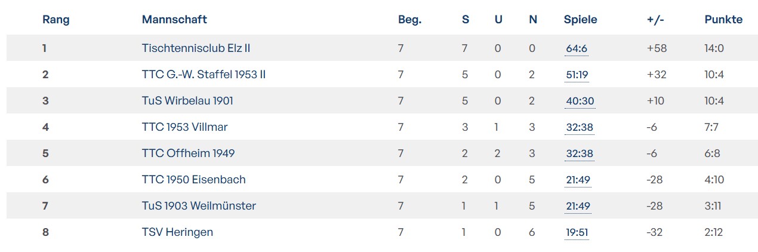Image resolution: width=758 pixels, height=252 pixels.
Task: Select TTC 1950 Eisenbach team
Action: coord(193,180)
